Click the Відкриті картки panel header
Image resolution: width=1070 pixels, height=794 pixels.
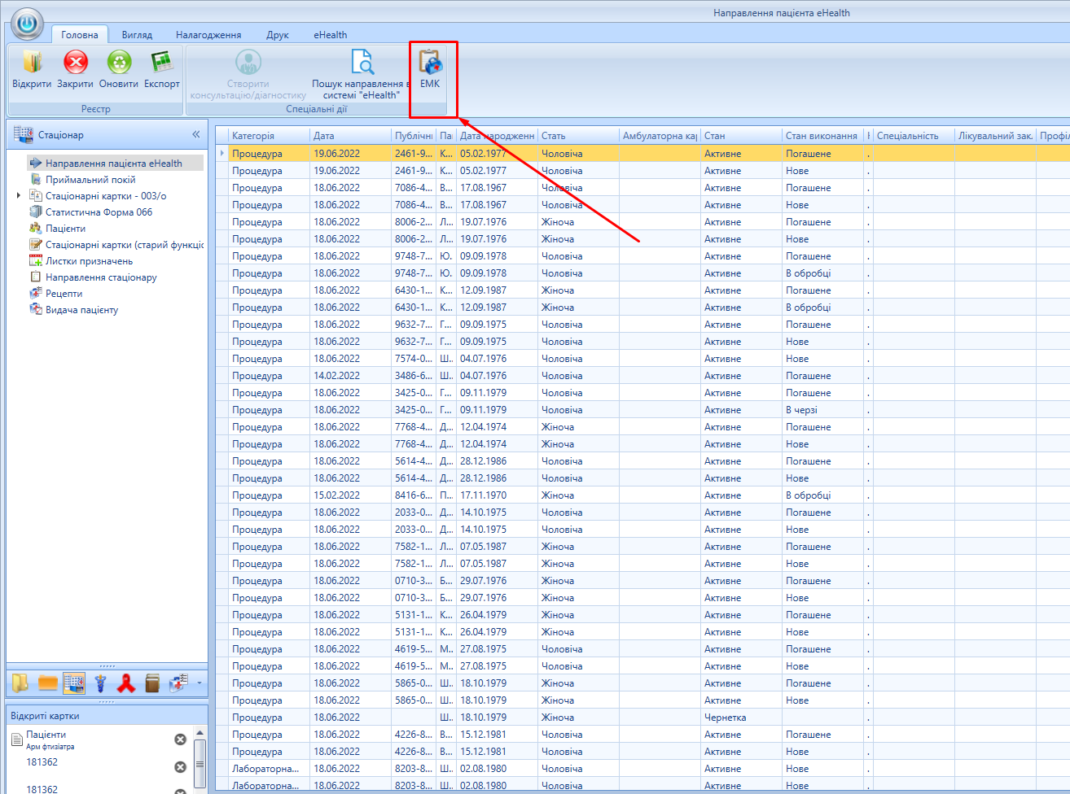(107, 716)
